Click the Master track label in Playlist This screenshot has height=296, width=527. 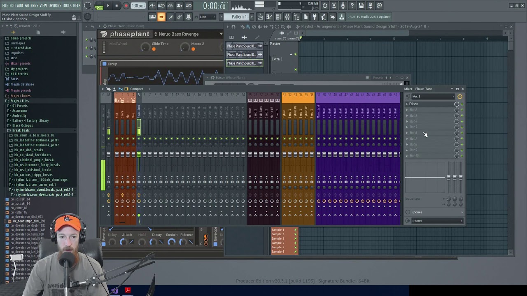click(x=275, y=44)
